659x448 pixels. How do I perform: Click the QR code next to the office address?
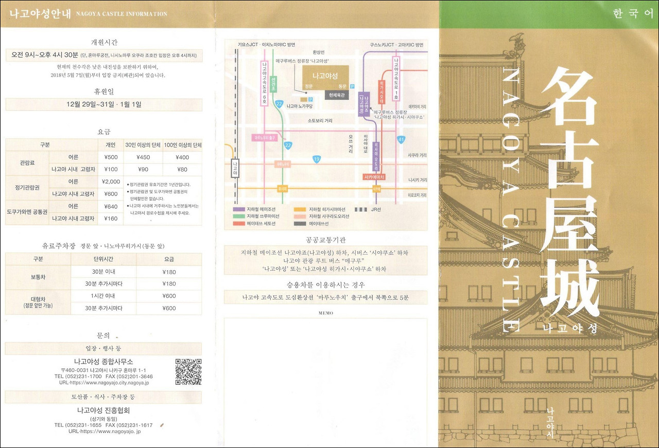coord(188,372)
